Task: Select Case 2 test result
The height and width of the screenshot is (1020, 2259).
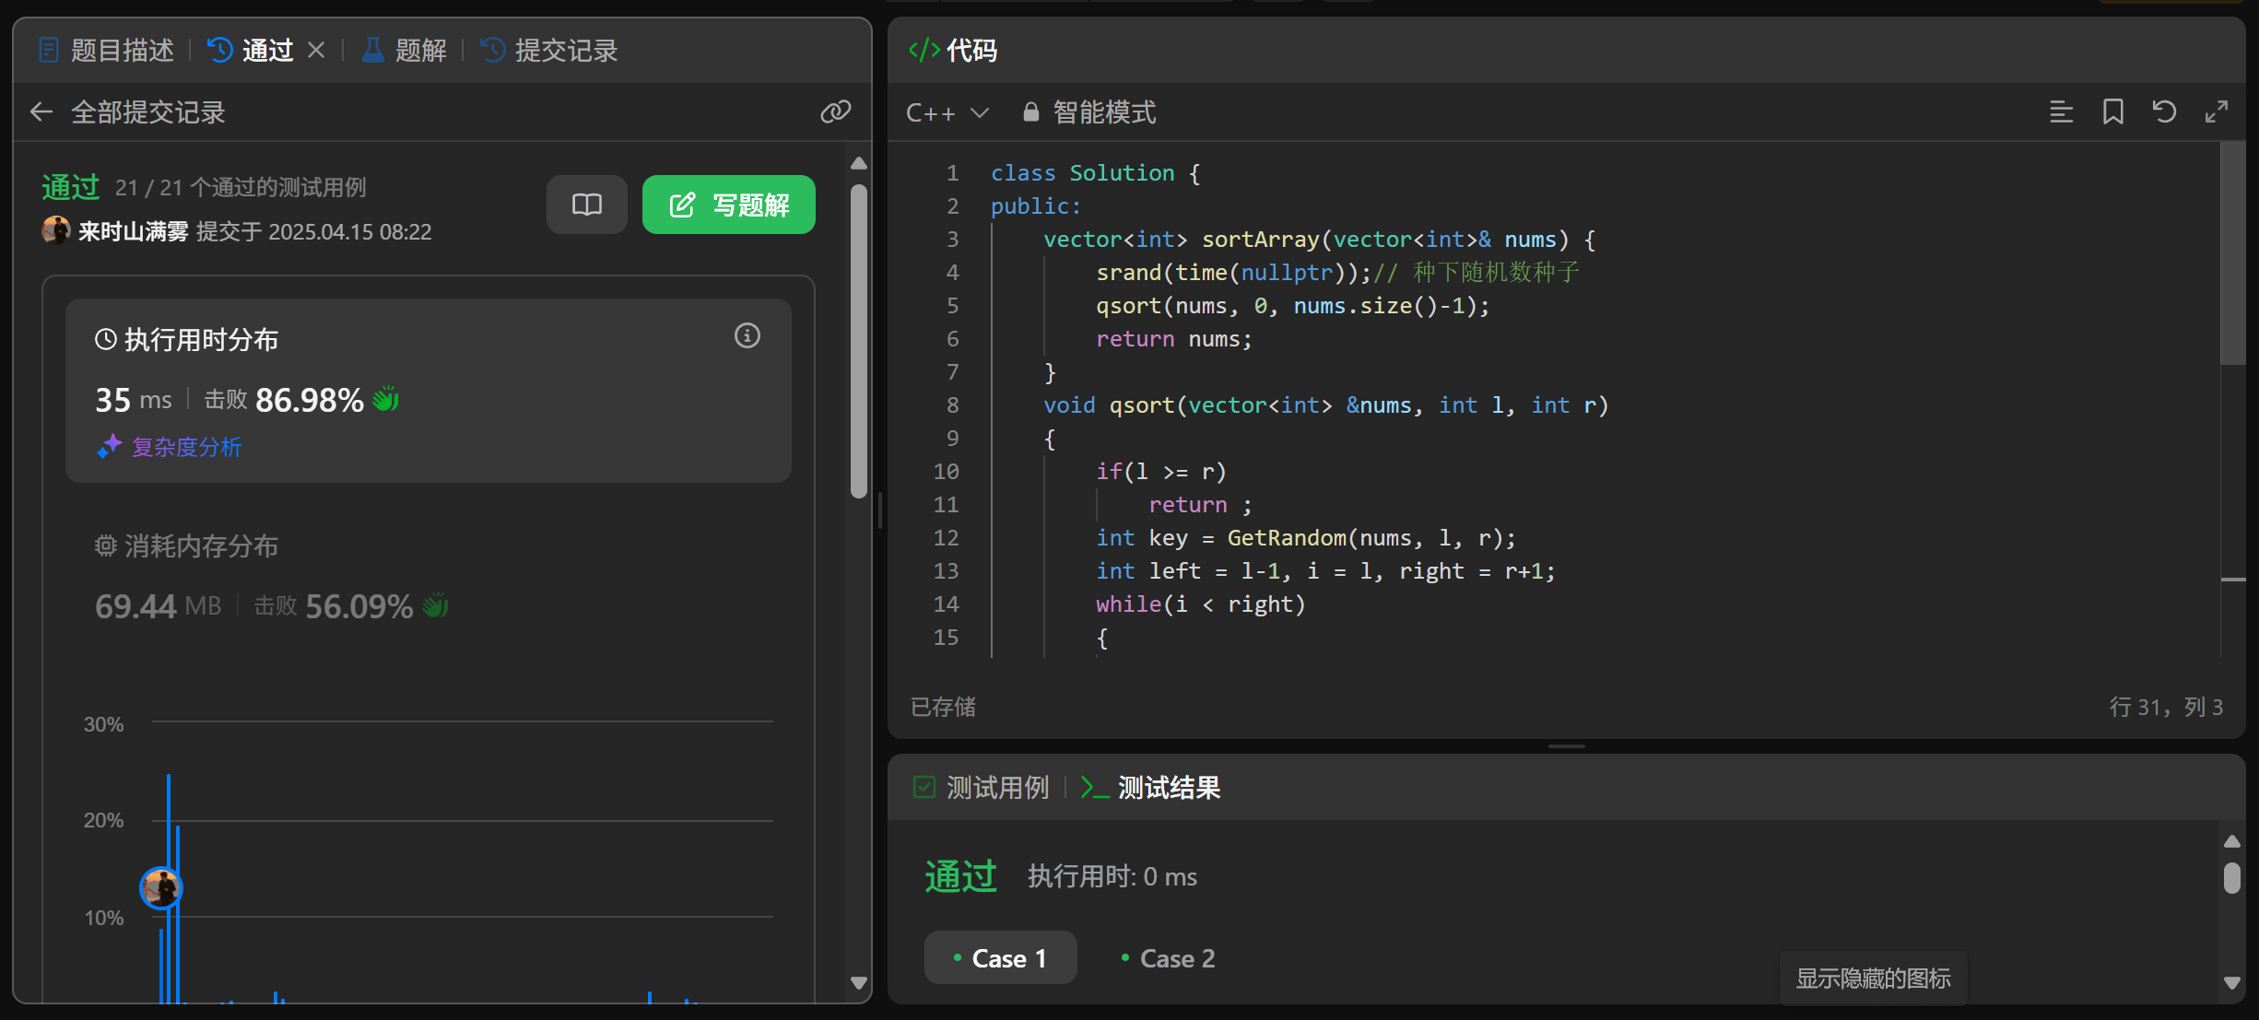Action: tap(1168, 958)
